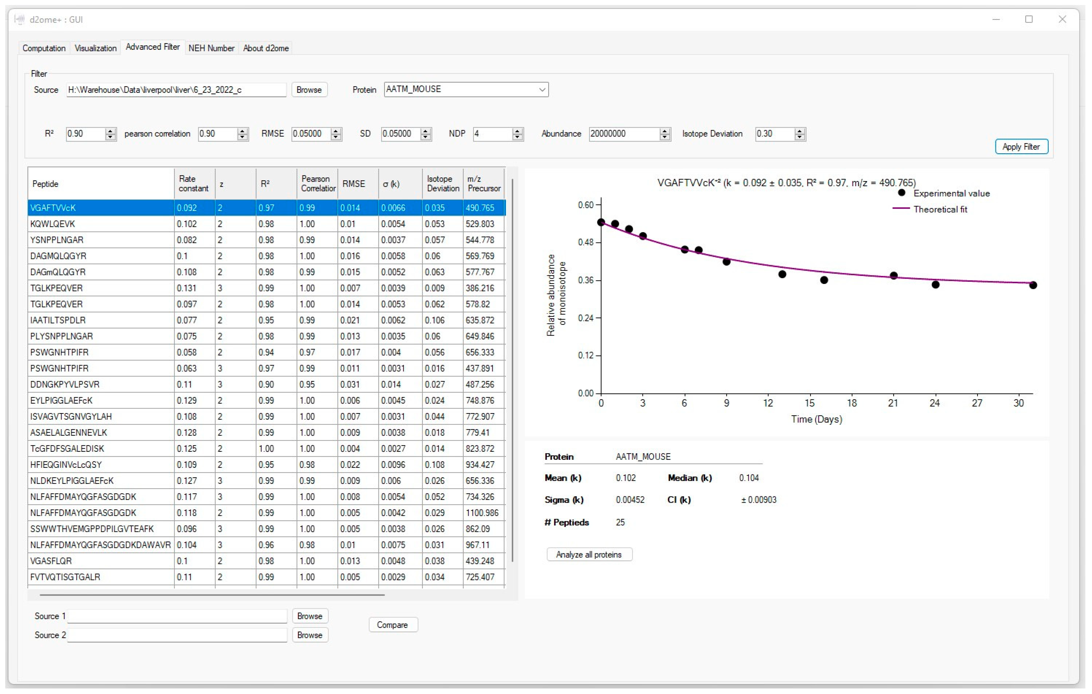Image resolution: width=1092 pixels, height=694 pixels.
Task: Click the d2ome+ app icon in title bar
Action: (19, 19)
